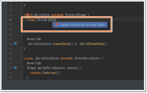Click 'StatefulWidget' on line 26
Image resolution: width=147 pixels, height=93 pixels.
point(76,15)
